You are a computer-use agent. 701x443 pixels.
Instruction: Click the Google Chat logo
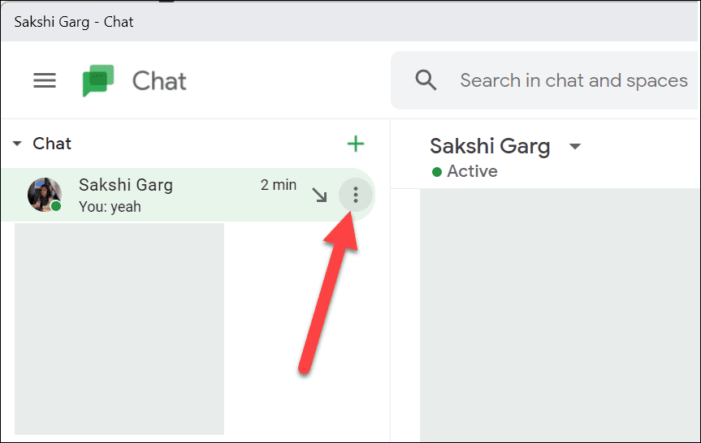coord(98,80)
